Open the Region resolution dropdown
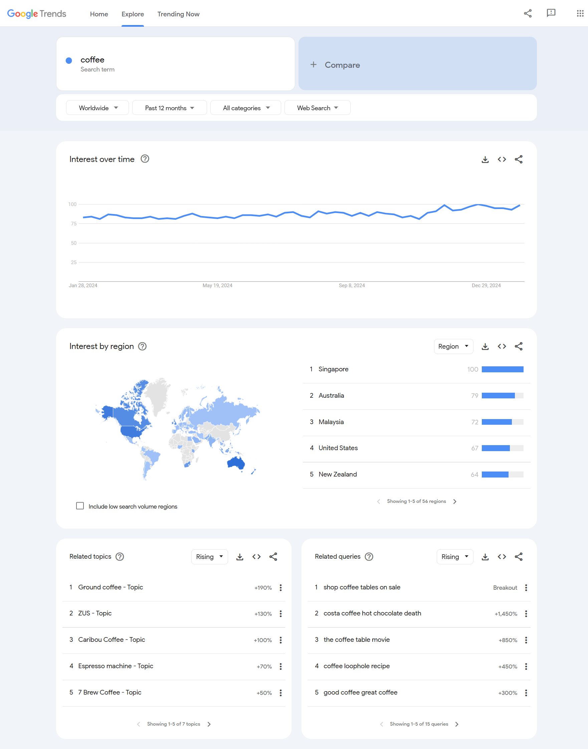 [453, 346]
